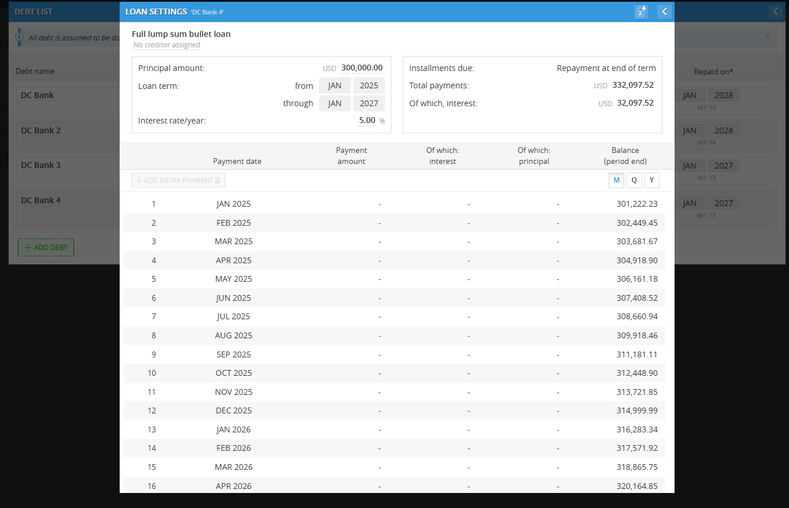Click the lock icon on Add Extra Payment

218,181
